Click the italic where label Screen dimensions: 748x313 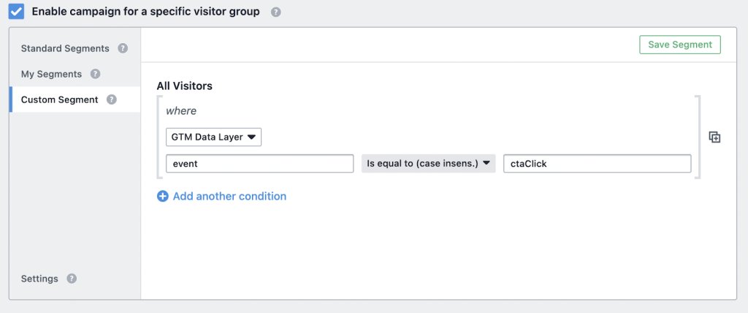[181, 111]
